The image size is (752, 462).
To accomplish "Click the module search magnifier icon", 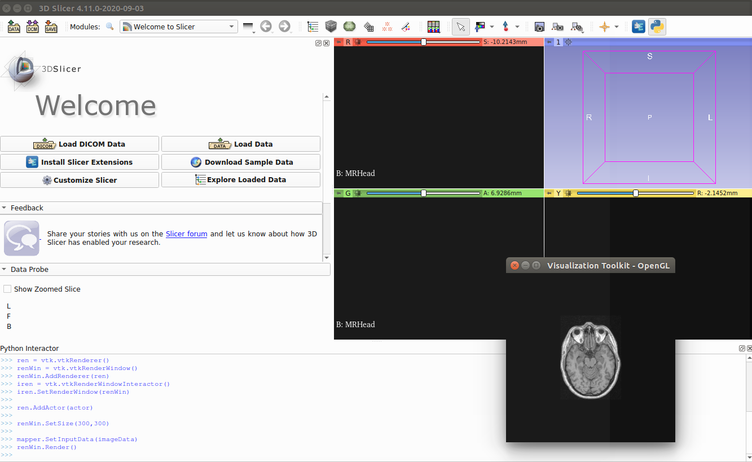I will [110, 27].
